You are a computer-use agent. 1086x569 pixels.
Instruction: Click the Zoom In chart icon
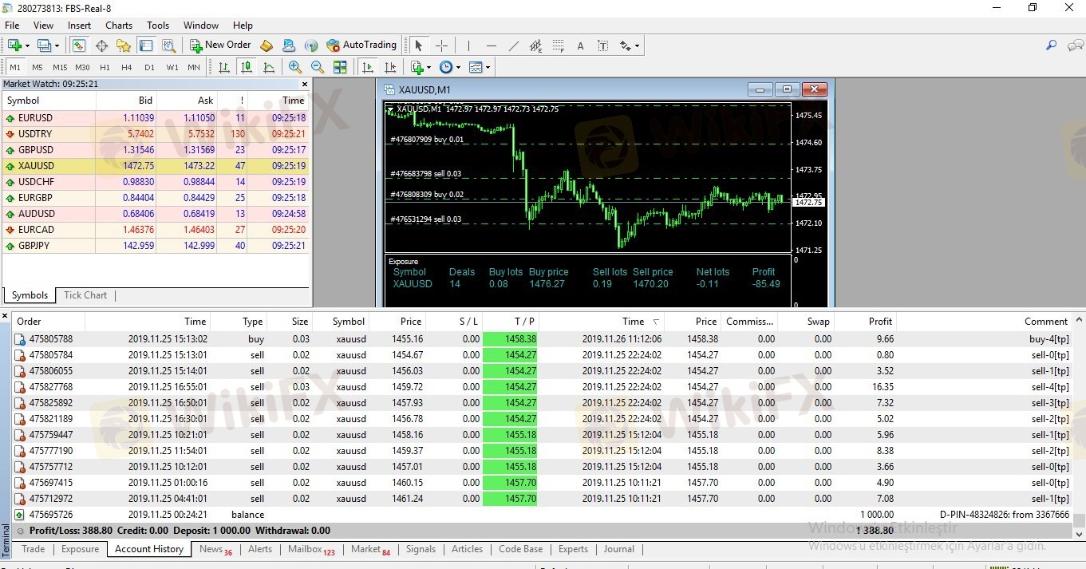tap(295, 68)
